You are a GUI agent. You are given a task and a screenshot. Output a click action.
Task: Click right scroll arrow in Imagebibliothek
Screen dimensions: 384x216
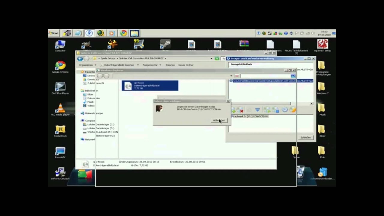click(x=311, y=103)
